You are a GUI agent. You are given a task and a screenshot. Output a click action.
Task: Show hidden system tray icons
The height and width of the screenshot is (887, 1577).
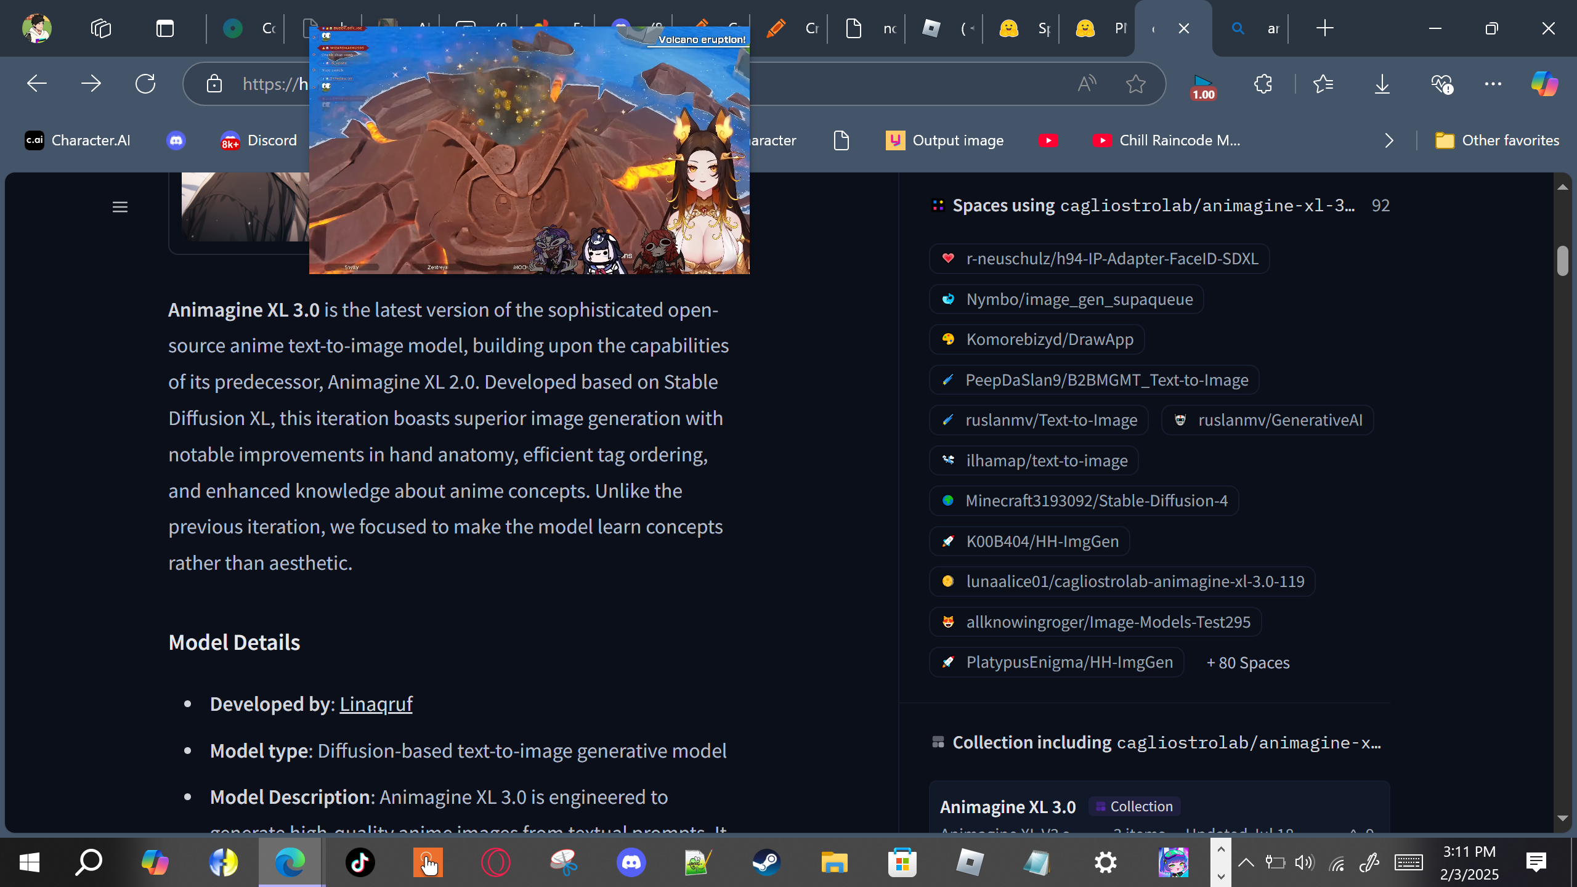[1246, 862]
